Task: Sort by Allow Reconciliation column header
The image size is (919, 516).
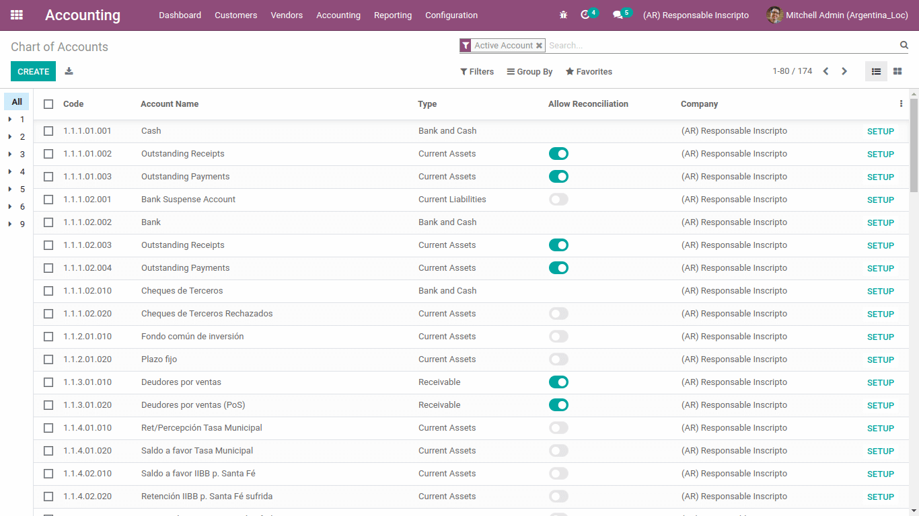Action: point(588,104)
